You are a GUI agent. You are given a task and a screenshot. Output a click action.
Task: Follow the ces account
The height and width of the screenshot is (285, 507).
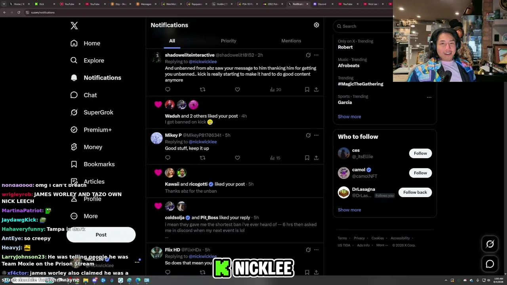(x=420, y=153)
